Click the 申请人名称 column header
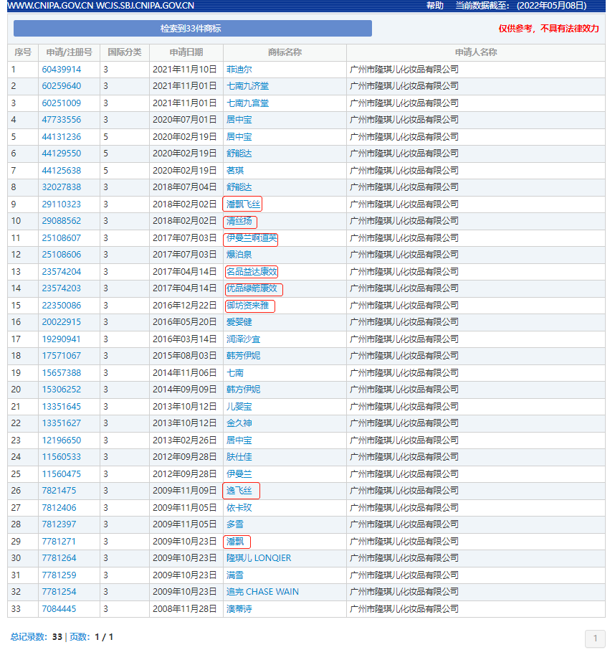The width and height of the screenshot is (615, 655). (x=476, y=52)
